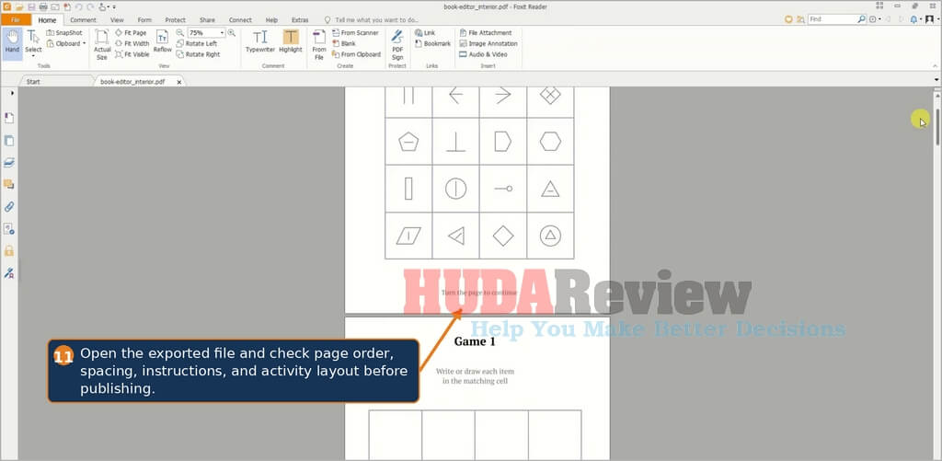Zoom in with the plus magnifier
Viewport: 942px width, 461px height.
(x=231, y=32)
